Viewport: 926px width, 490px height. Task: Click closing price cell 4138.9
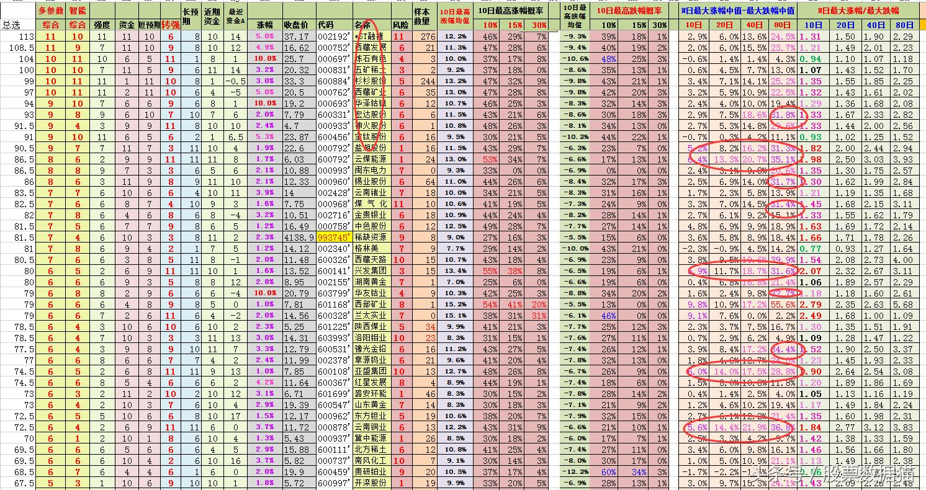299,238
